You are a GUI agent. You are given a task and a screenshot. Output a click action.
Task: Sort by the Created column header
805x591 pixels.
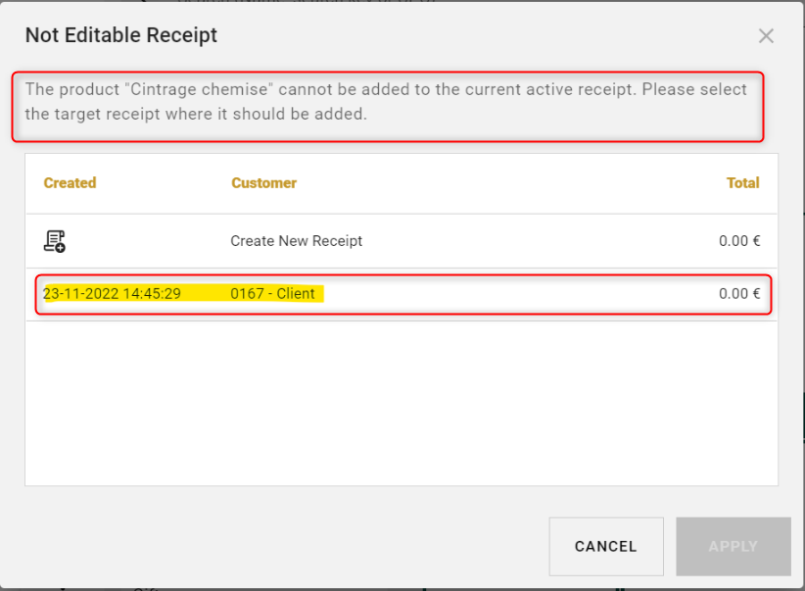point(70,183)
